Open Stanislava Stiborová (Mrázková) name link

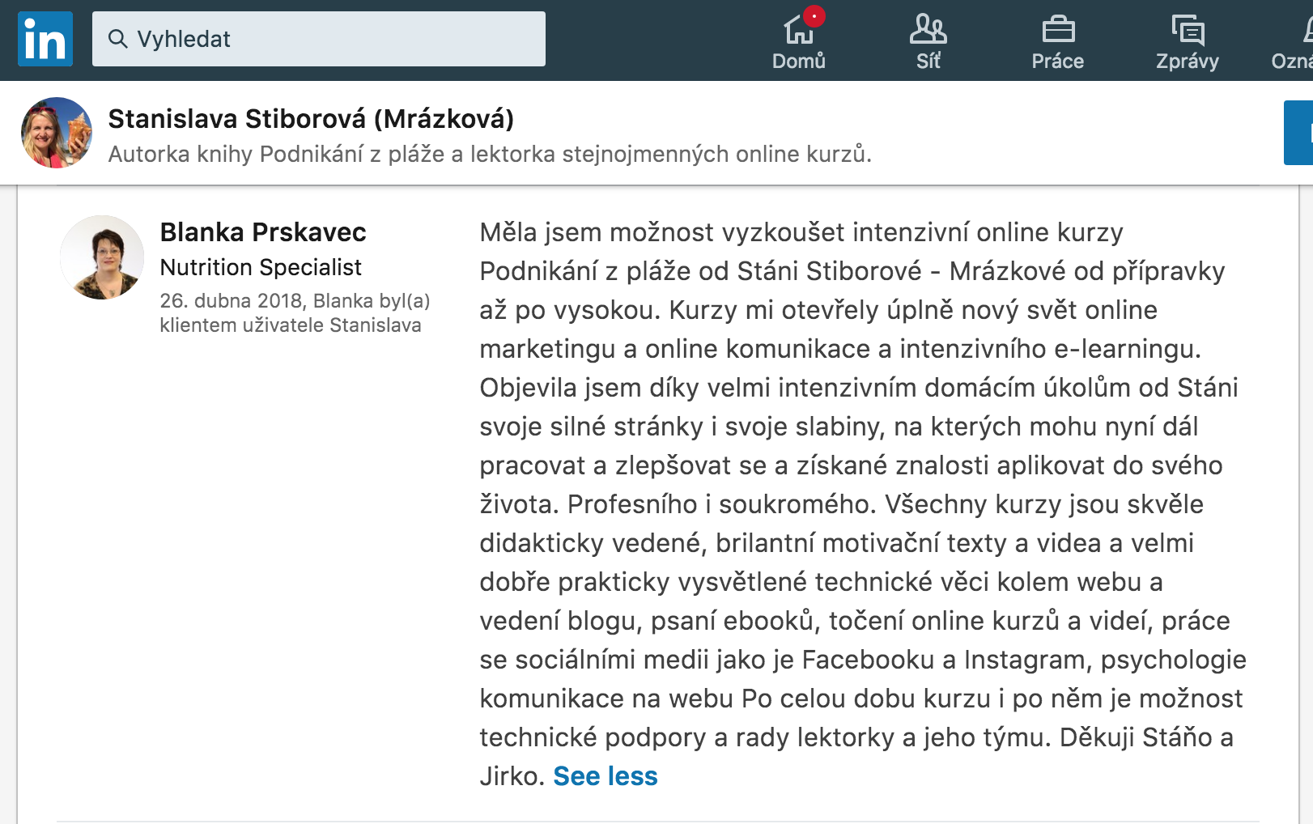click(x=311, y=119)
